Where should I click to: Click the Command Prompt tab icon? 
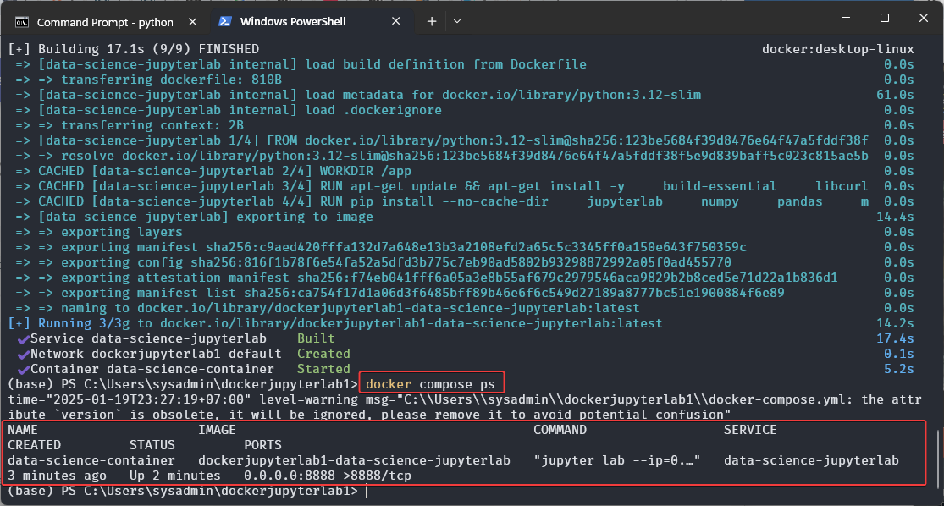tap(22, 22)
